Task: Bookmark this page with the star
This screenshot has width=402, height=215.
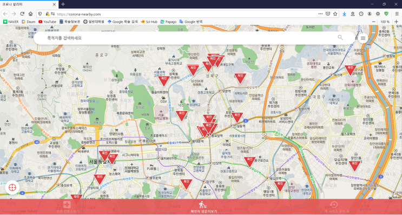Action: (335, 14)
